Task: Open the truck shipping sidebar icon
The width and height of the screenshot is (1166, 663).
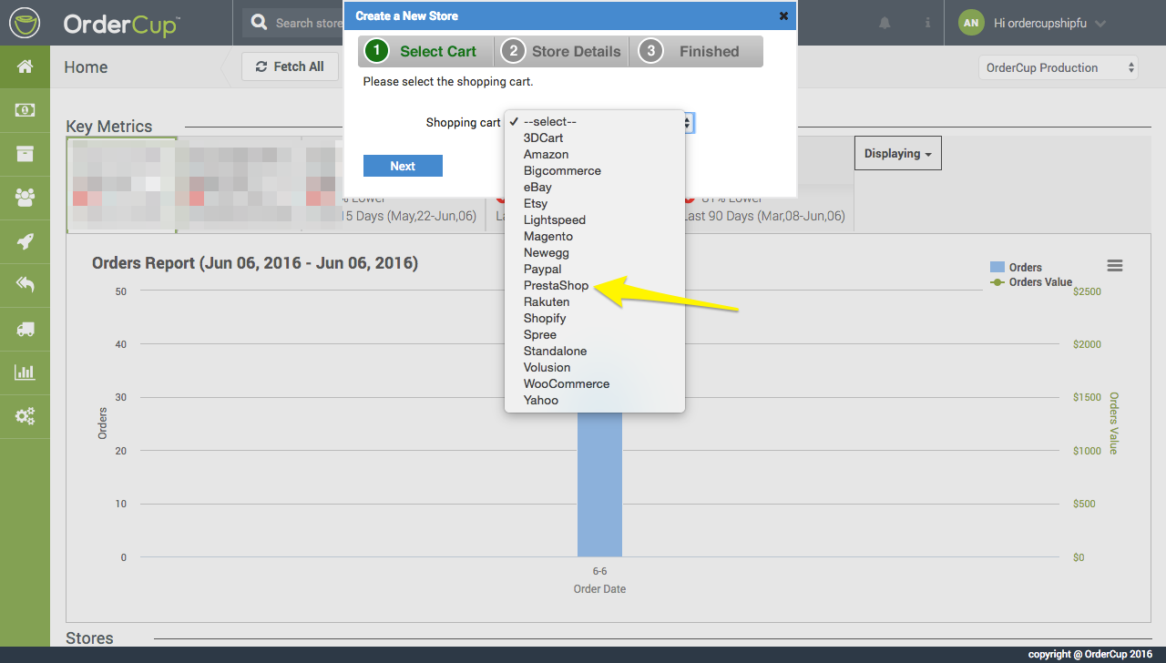Action: tap(25, 329)
